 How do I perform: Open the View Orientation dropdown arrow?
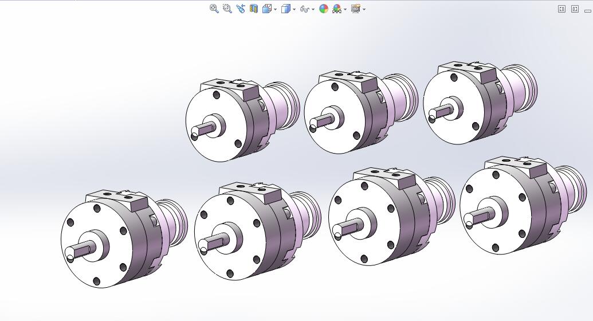tap(276, 9)
